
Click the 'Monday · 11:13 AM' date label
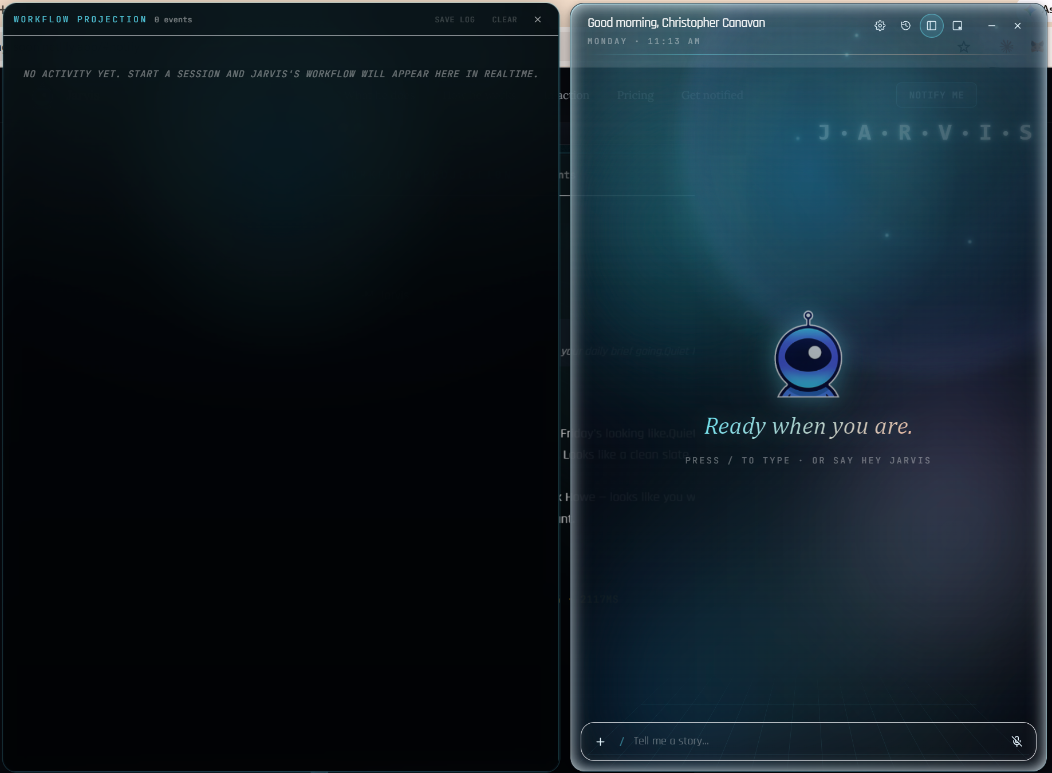click(x=644, y=41)
